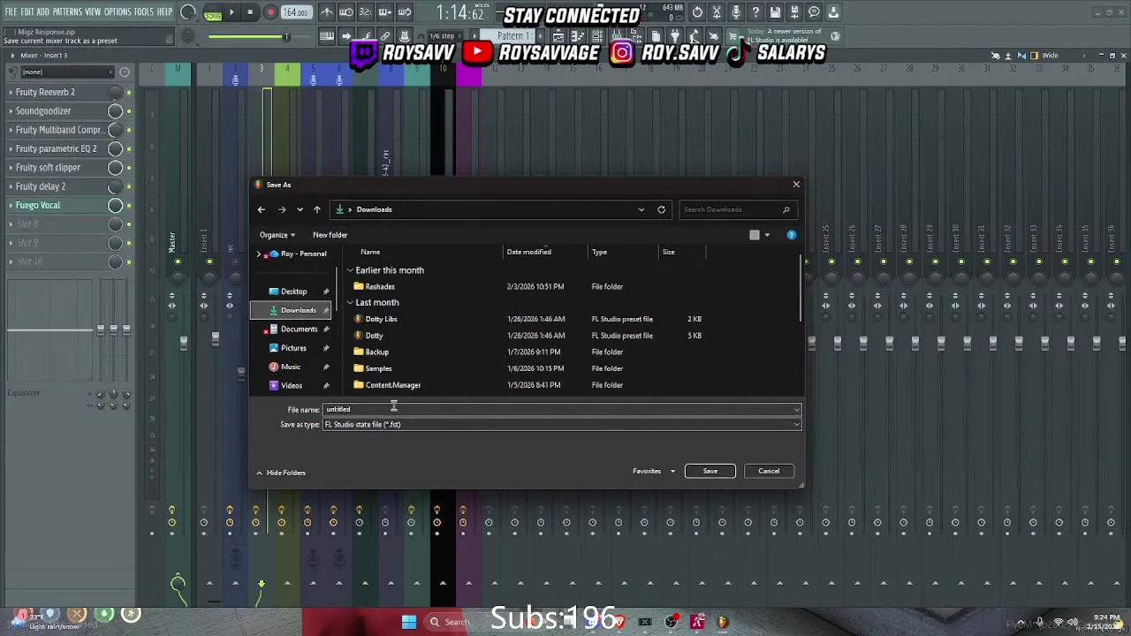
Task: Open recent locations dropdown arrow
Action: [300, 209]
